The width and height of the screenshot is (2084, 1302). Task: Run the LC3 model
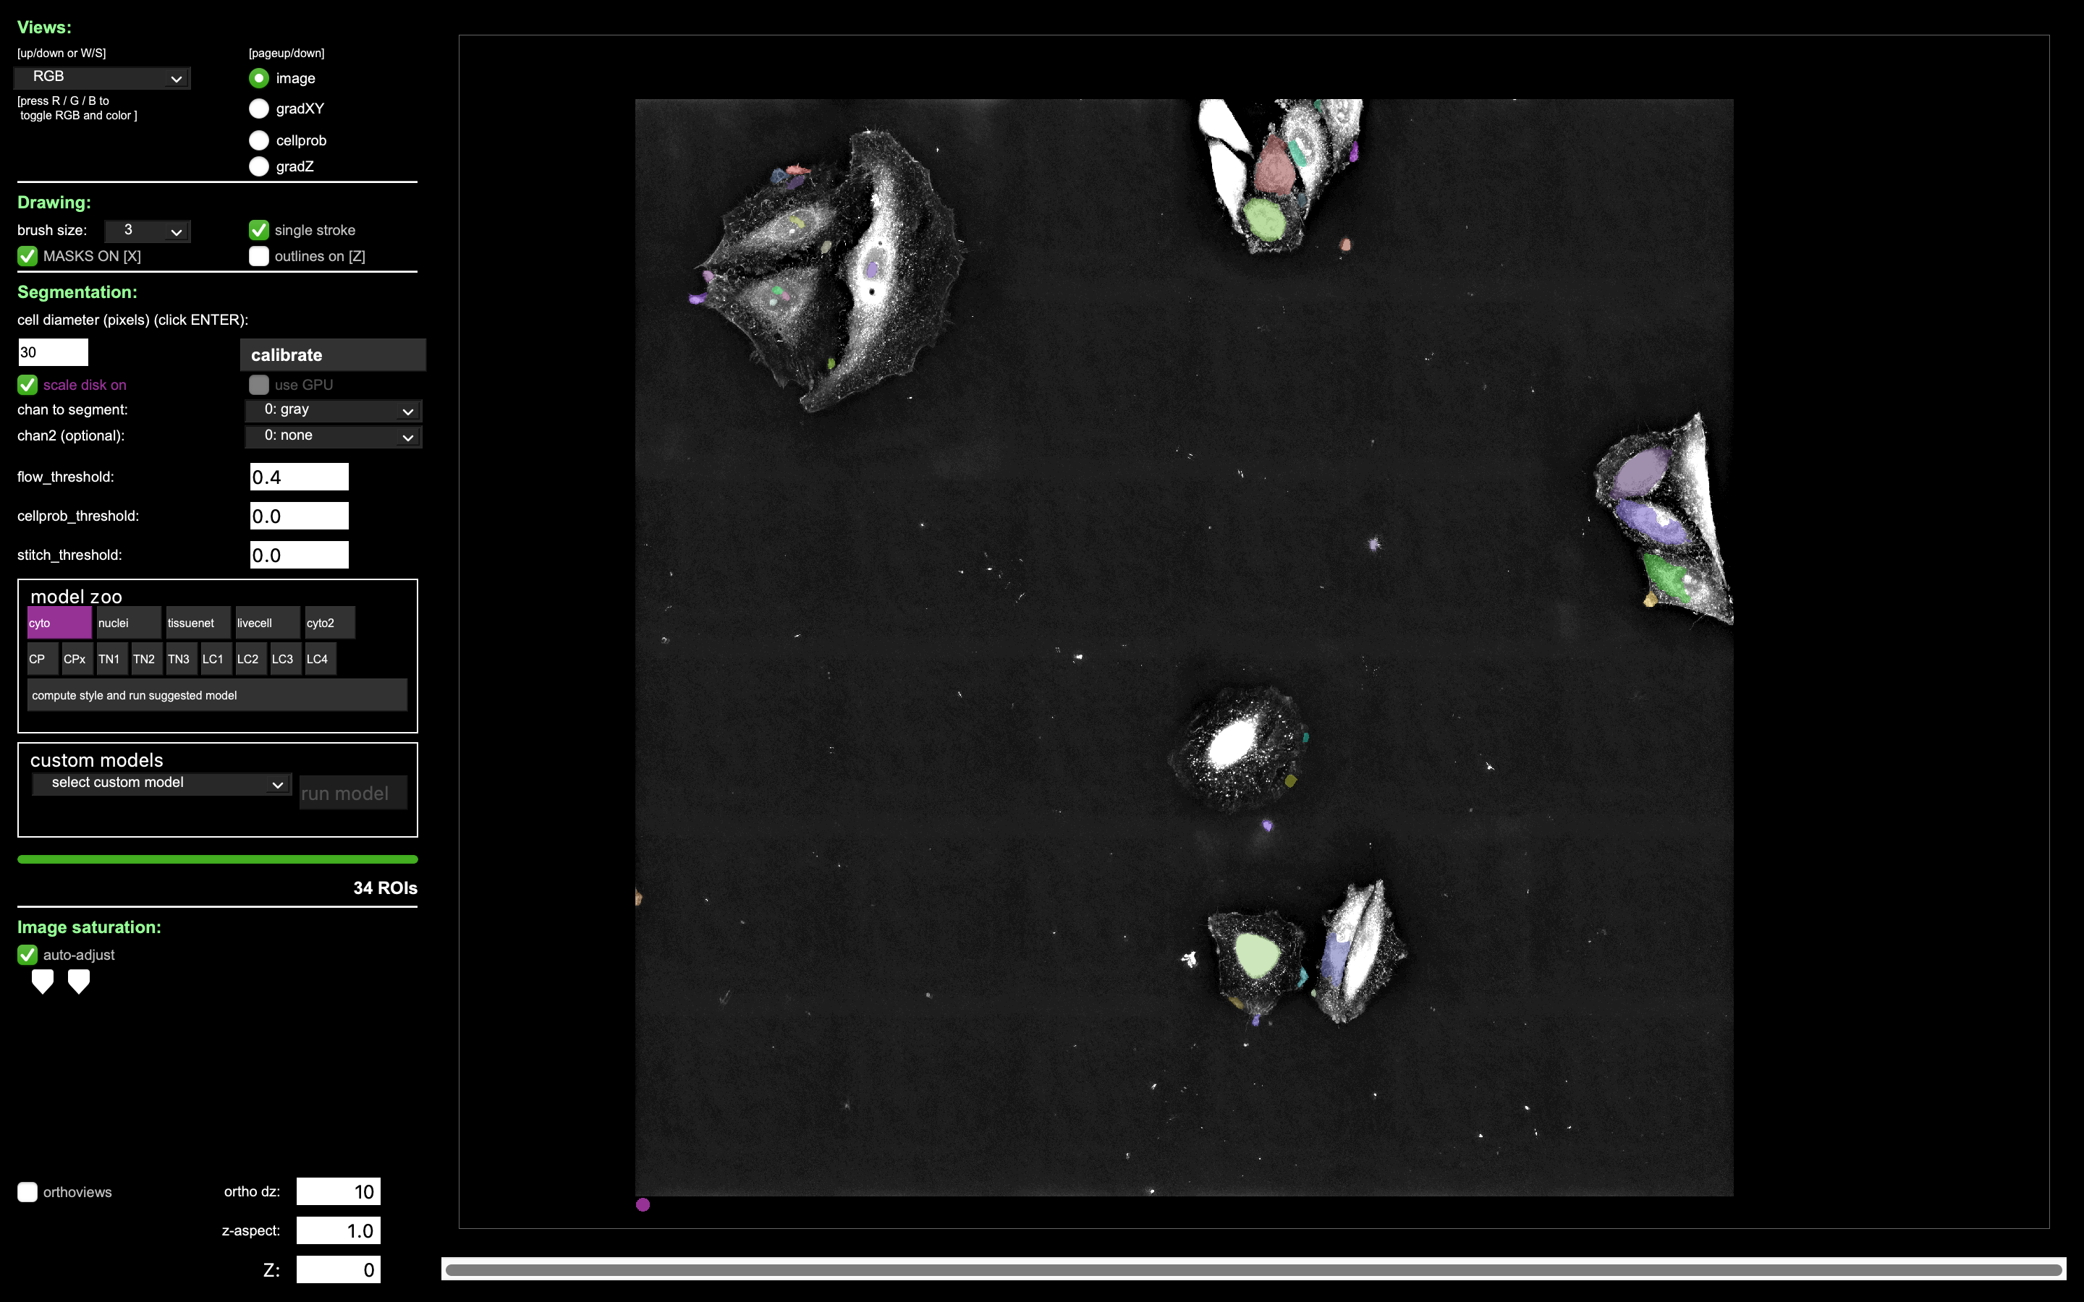[284, 659]
